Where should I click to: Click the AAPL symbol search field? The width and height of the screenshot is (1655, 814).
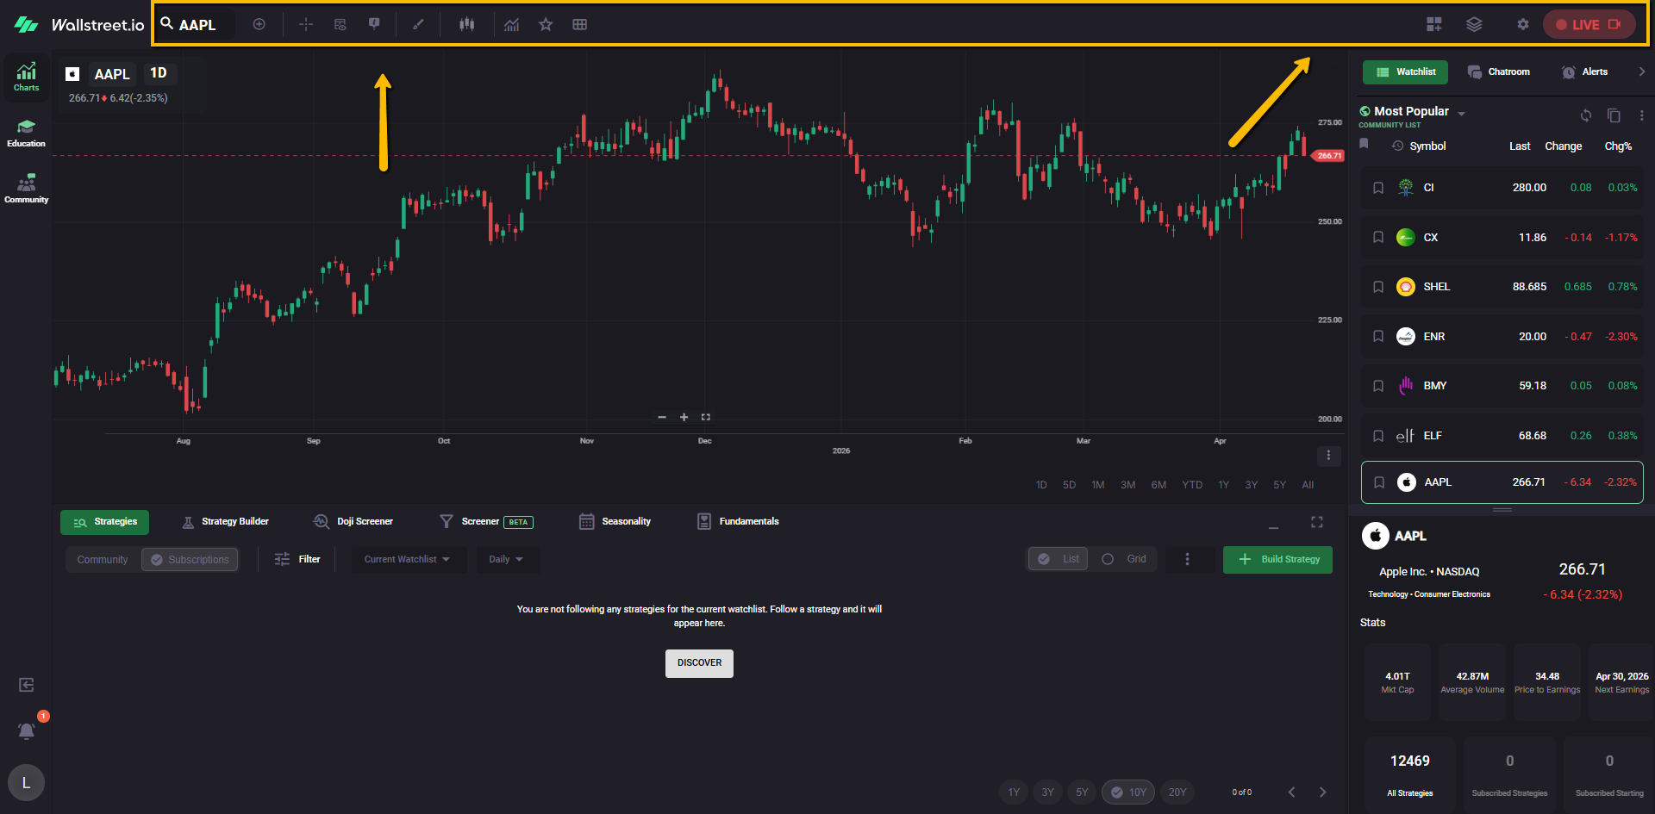pos(198,25)
